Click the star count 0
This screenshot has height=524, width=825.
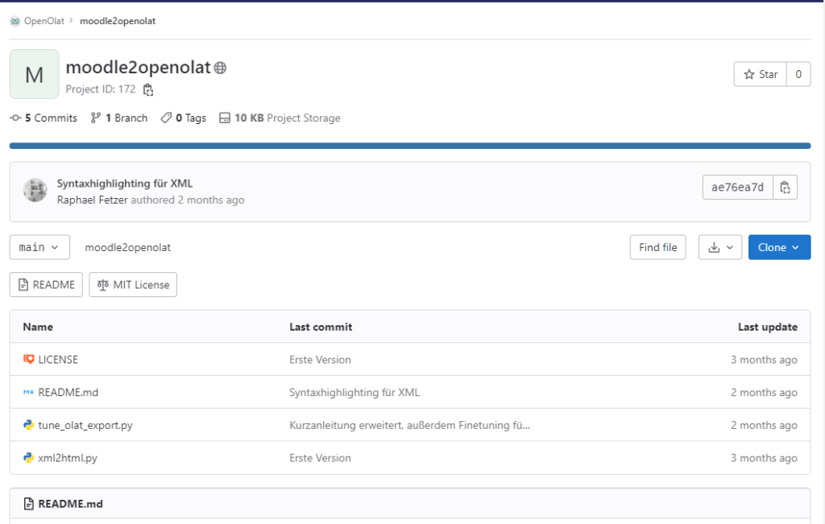click(798, 74)
